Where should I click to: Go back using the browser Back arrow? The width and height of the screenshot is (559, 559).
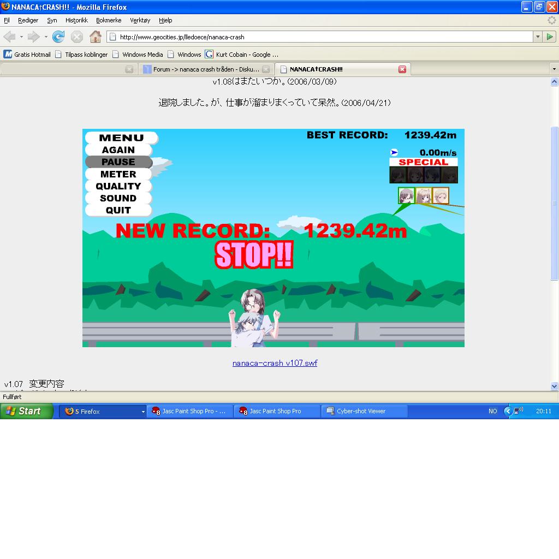(10, 37)
